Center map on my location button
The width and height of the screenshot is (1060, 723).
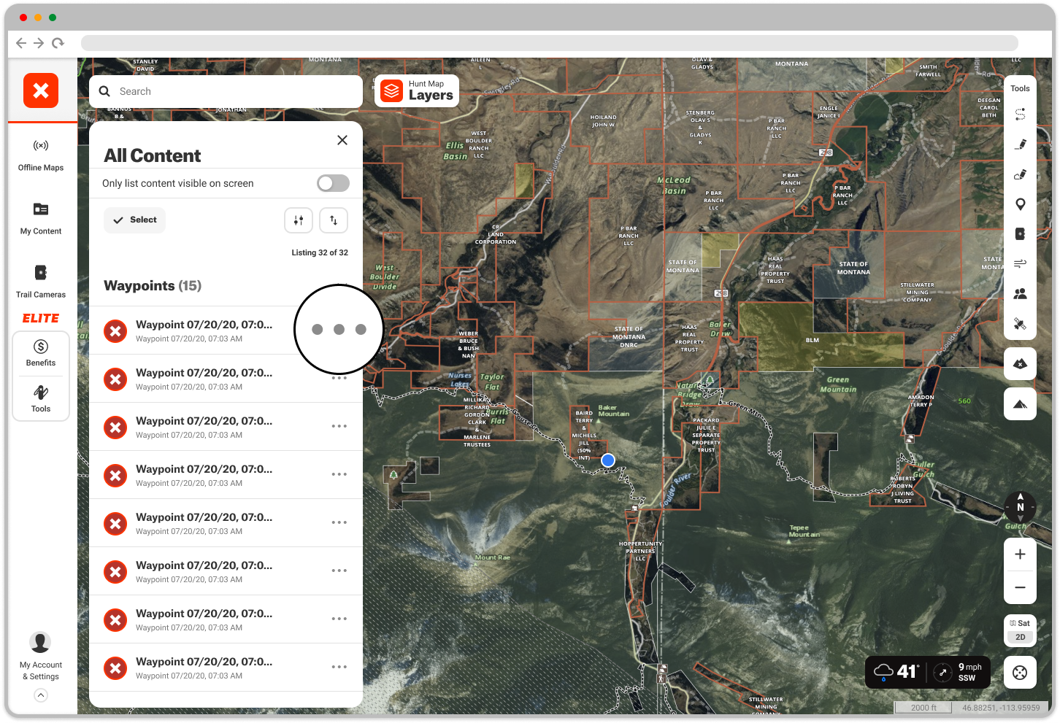[1021, 673]
